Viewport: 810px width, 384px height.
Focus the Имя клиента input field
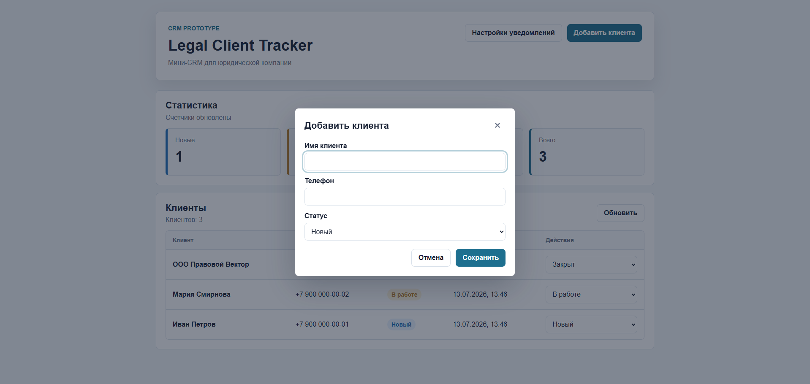405,162
